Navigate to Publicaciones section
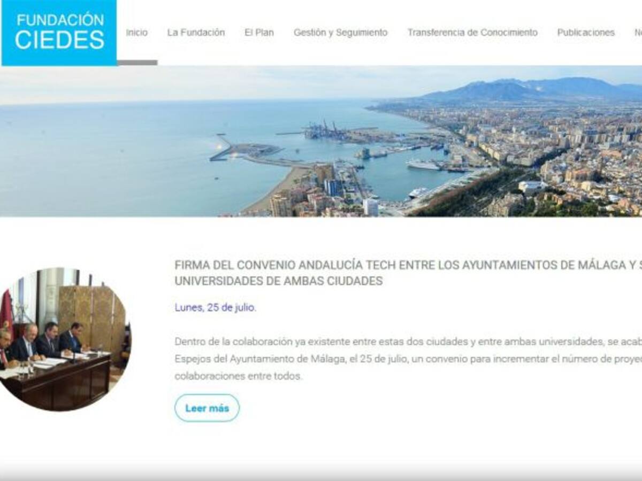Viewport: 642px width, 481px height. (x=586, y=33)
